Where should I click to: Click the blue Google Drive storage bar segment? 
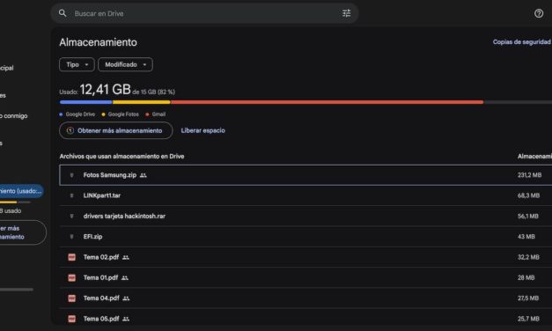pyautogui.click(x=86, y=102)
